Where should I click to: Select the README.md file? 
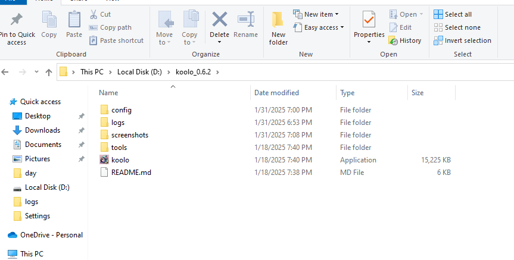click(131, 172)
